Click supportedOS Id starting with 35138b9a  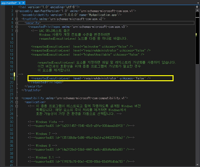point(81,138)
